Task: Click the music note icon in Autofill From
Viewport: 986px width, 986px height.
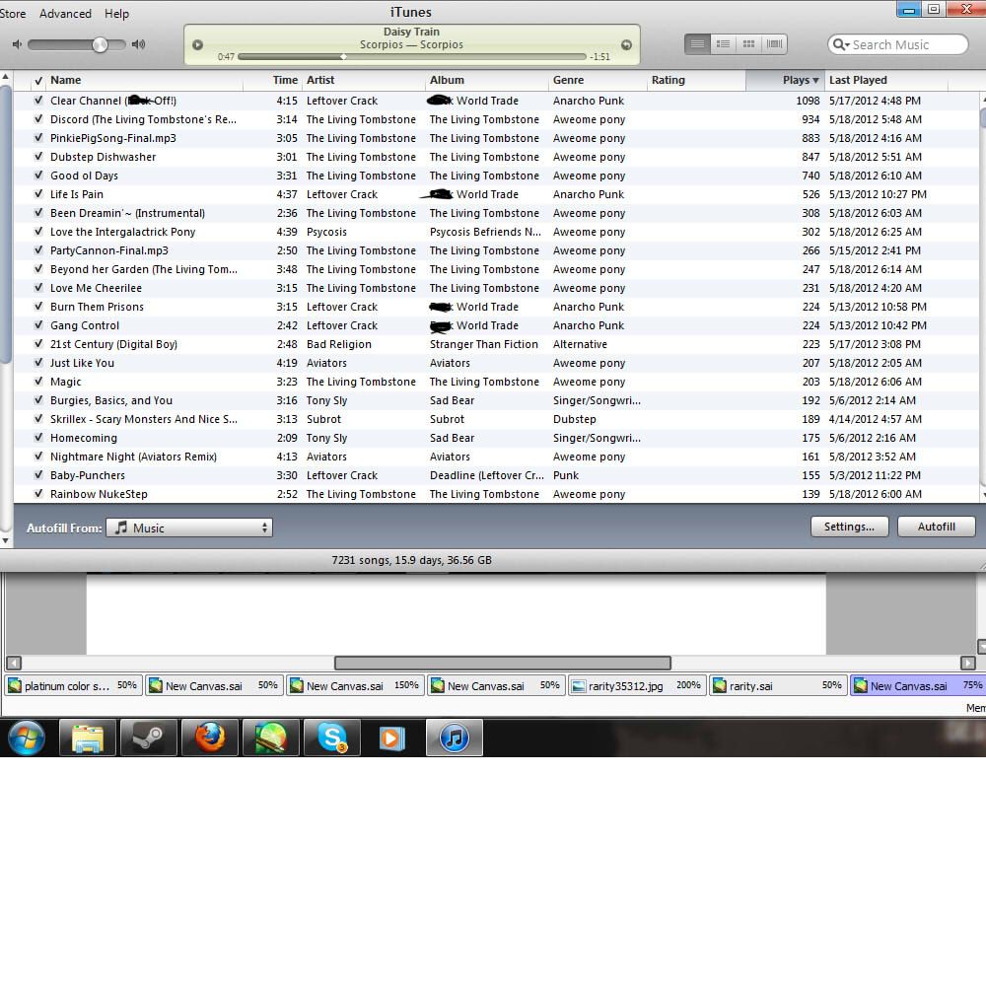Action: [x=120, y=527]
